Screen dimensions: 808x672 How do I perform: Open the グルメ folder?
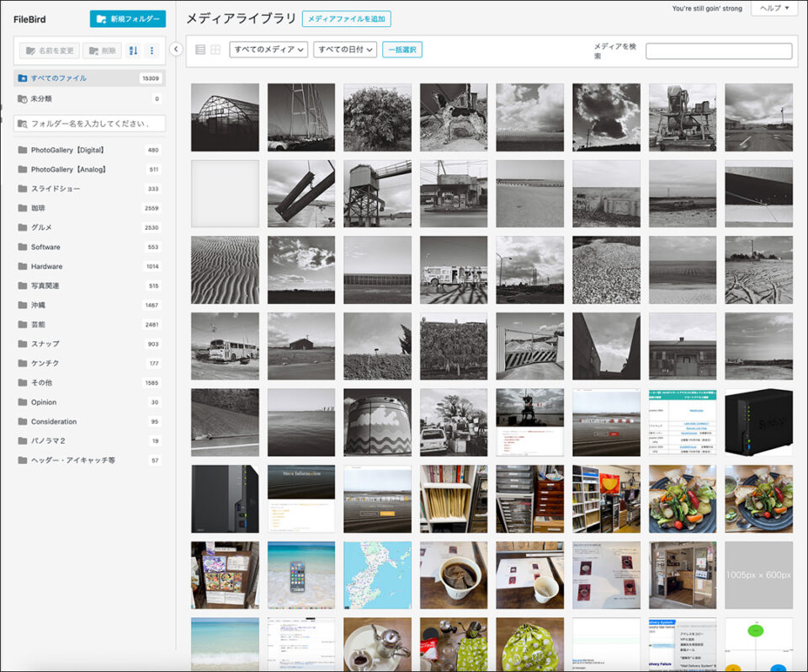coord(89,227)
